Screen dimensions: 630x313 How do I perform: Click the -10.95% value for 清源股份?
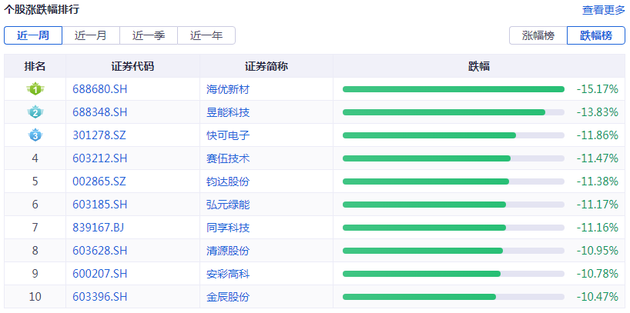597,251
